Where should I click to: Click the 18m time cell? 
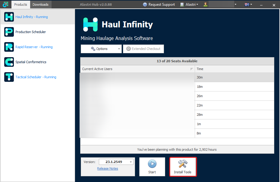pos(234,87)
